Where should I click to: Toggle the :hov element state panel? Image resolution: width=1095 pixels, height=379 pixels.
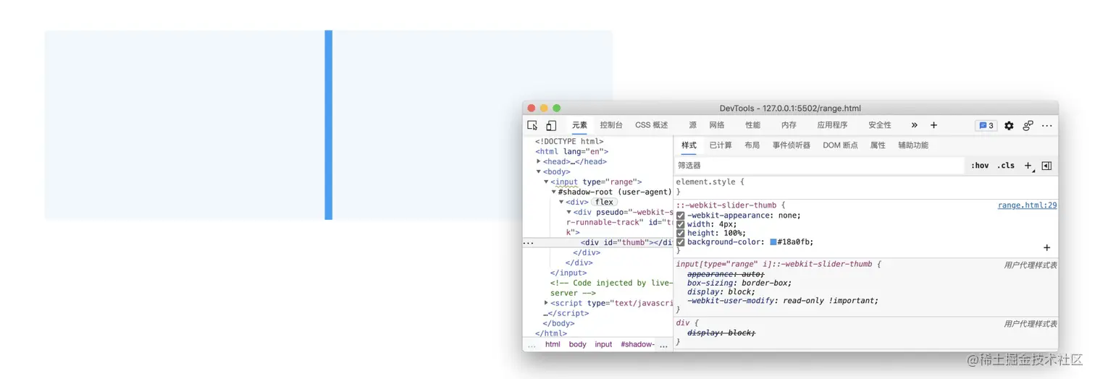(980, 166)
